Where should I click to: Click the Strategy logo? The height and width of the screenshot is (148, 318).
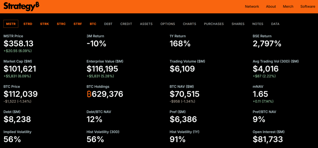(x=21, y=6)
